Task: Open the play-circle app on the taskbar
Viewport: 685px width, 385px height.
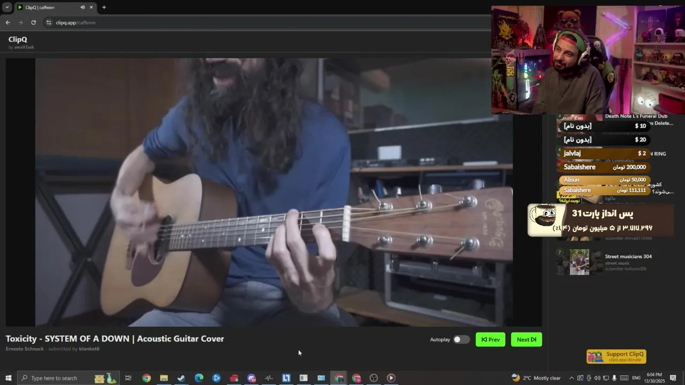Action: (391, 378)
